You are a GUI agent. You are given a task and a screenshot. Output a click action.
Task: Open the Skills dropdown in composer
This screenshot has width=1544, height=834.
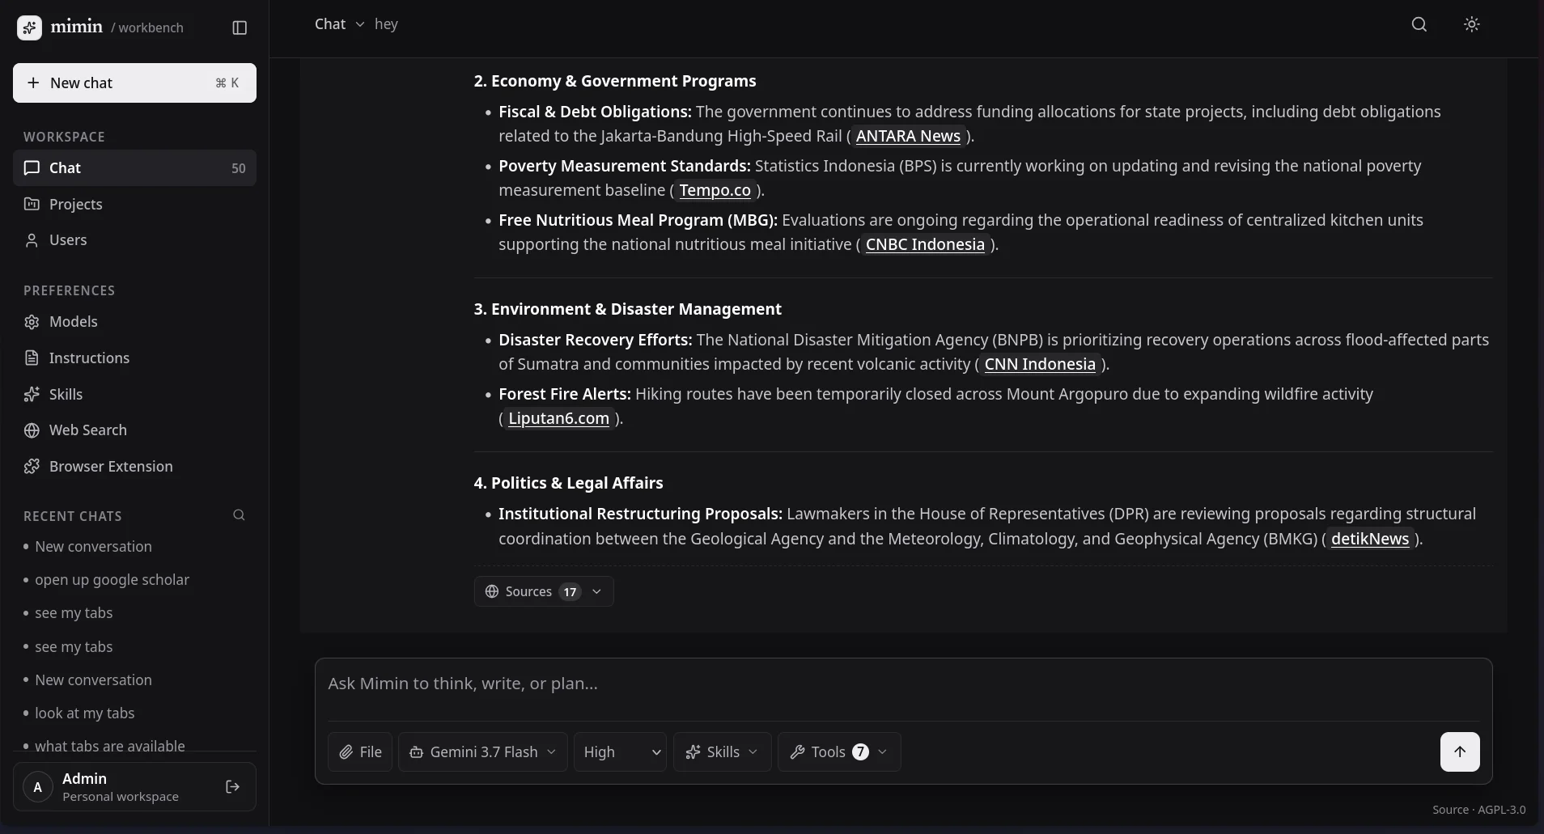click(723, 752)
